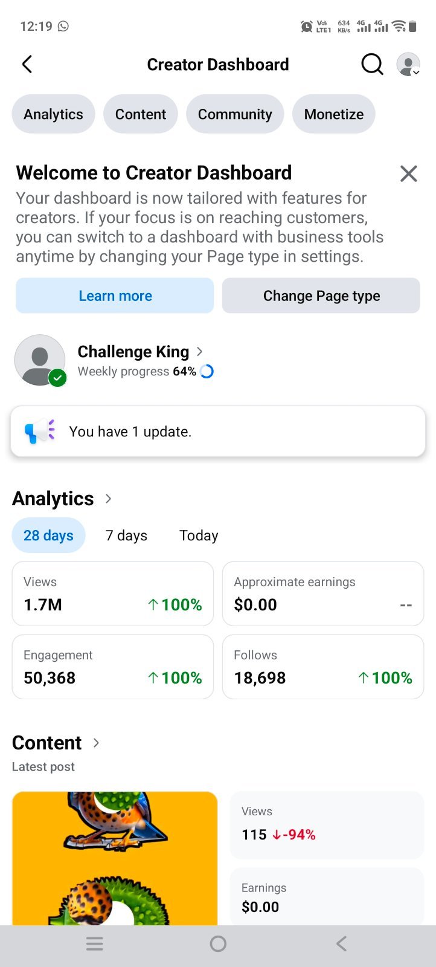Select the 7 days filter
Screen dimensions: 436x967
pyautogui.click(x=126, y=535)
